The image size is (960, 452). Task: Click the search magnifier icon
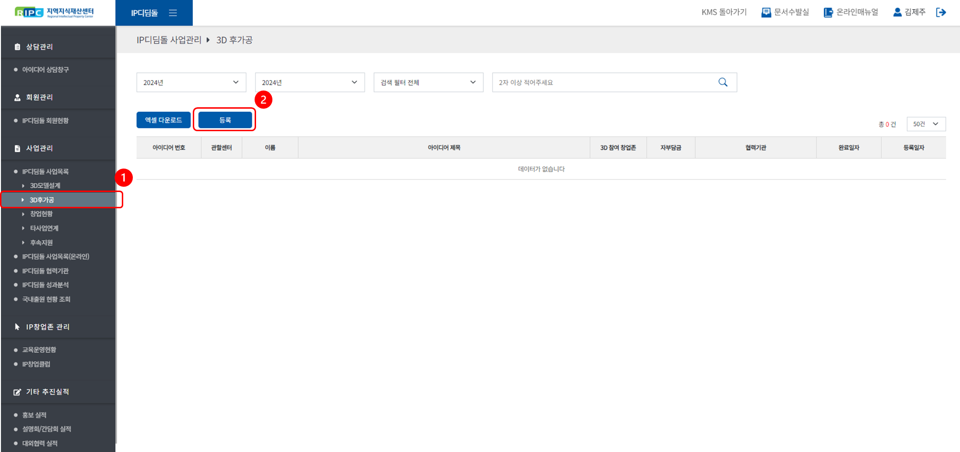click(723, 82)
